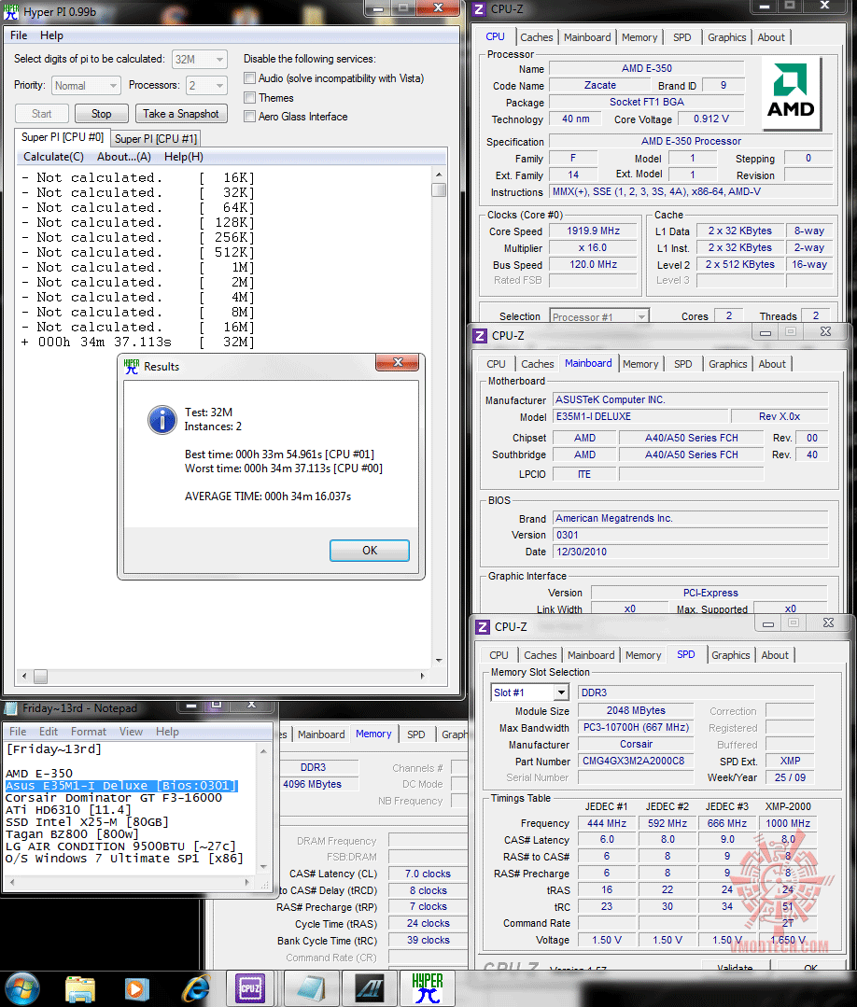
Task: Click Take a Snapshot button
Action: (181, 114)
